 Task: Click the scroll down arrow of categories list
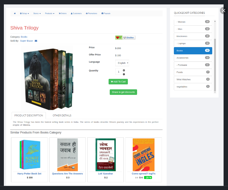click(215, 92)
